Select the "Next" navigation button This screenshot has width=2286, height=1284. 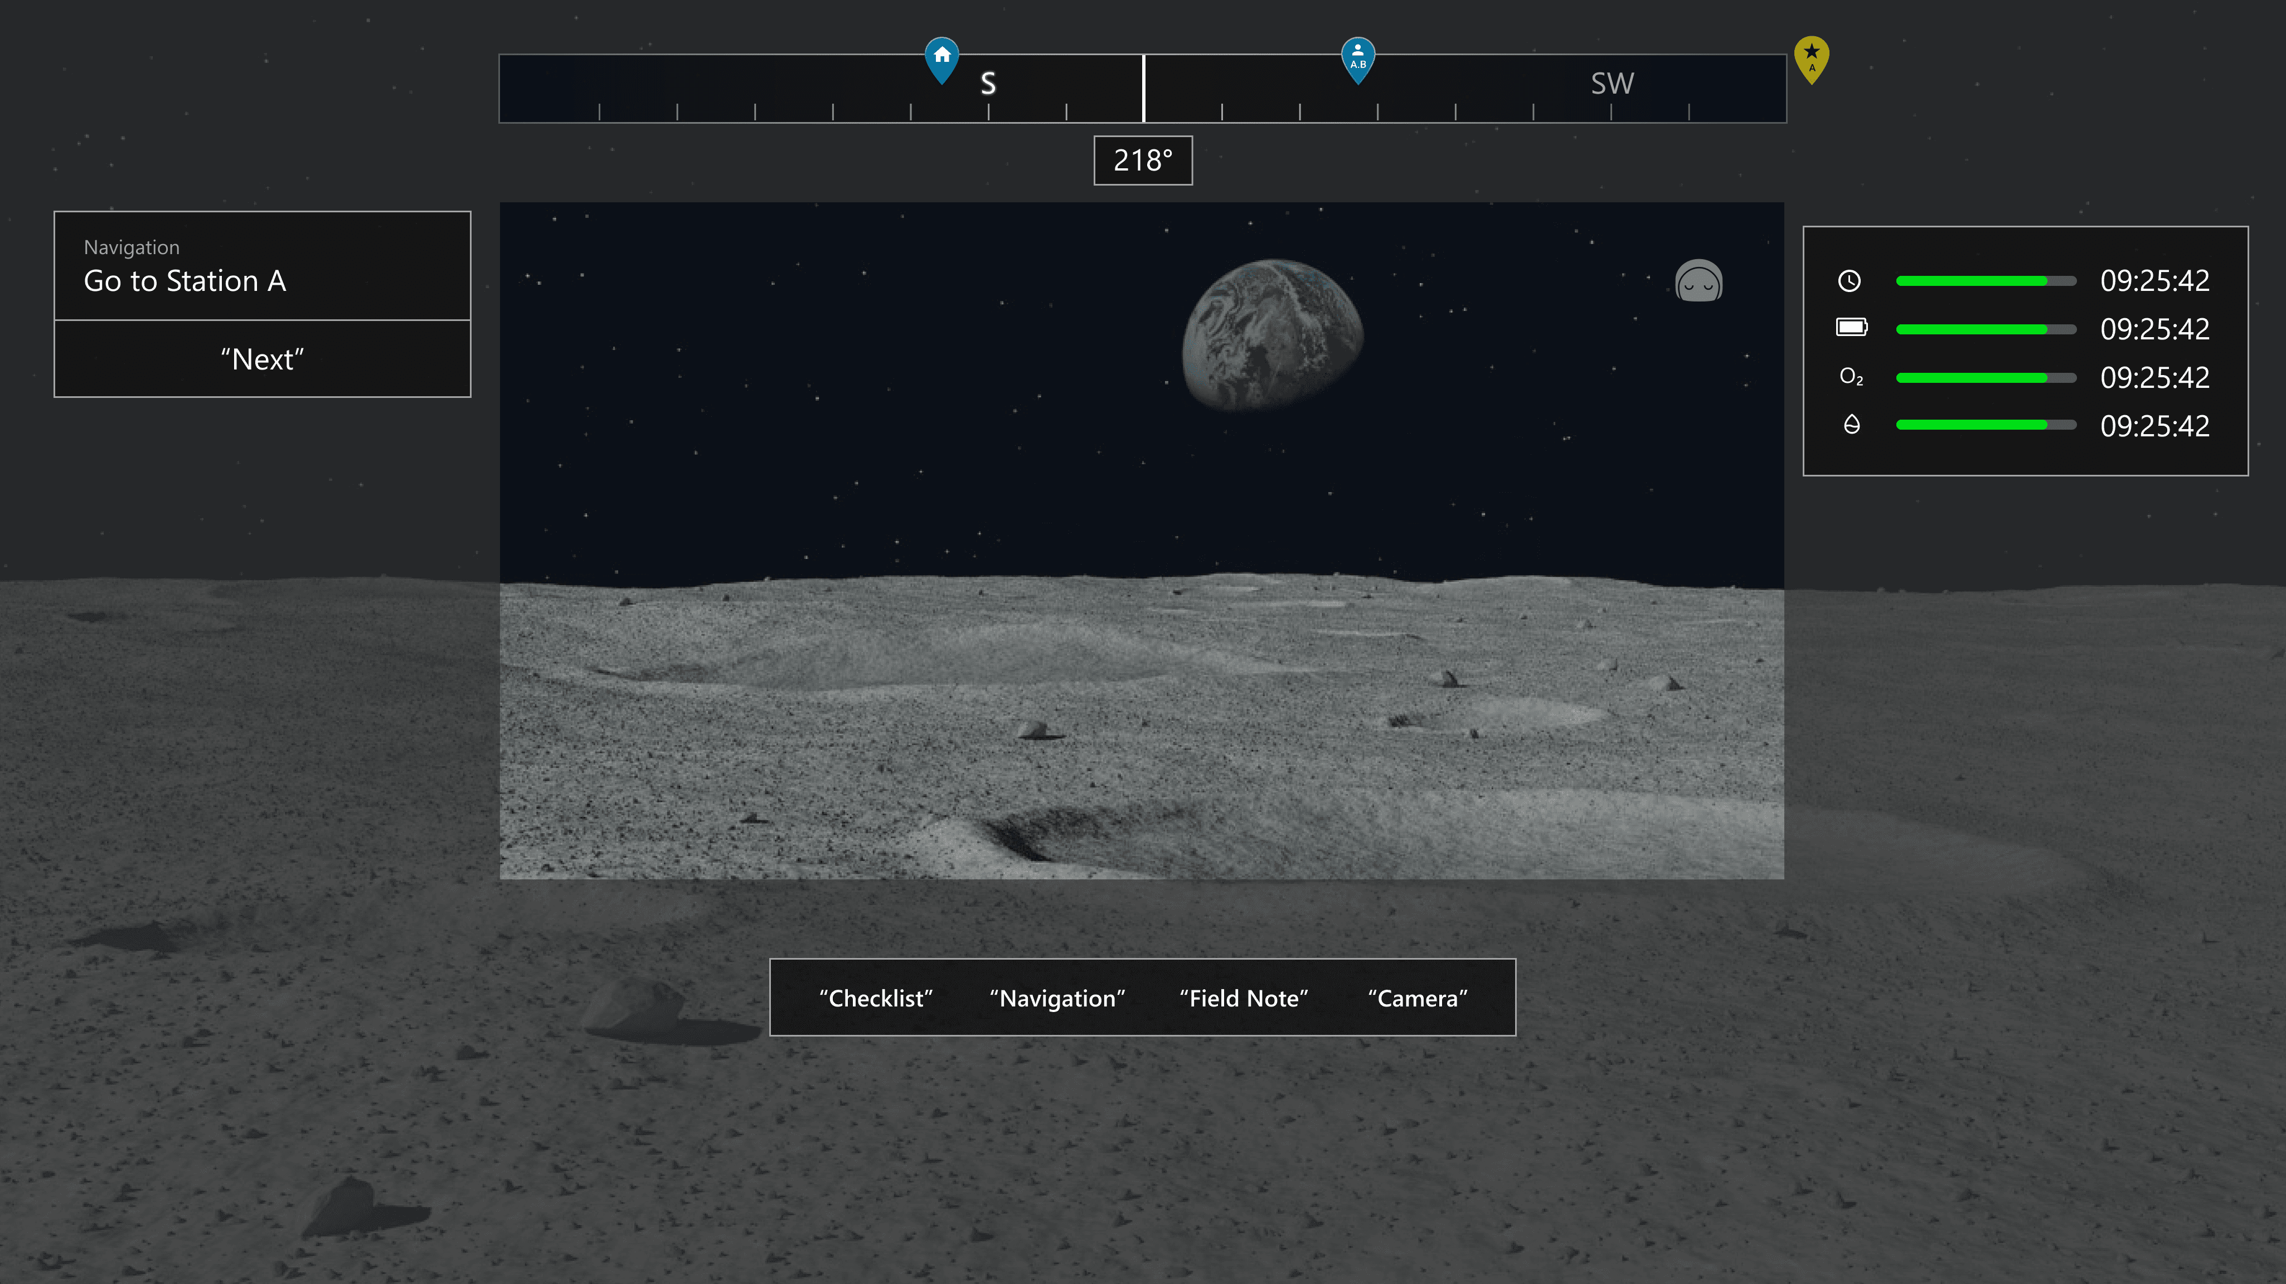263,359
